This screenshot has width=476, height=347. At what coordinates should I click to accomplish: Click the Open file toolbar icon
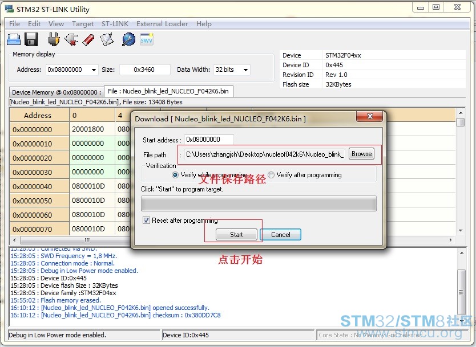click(14, 39)
